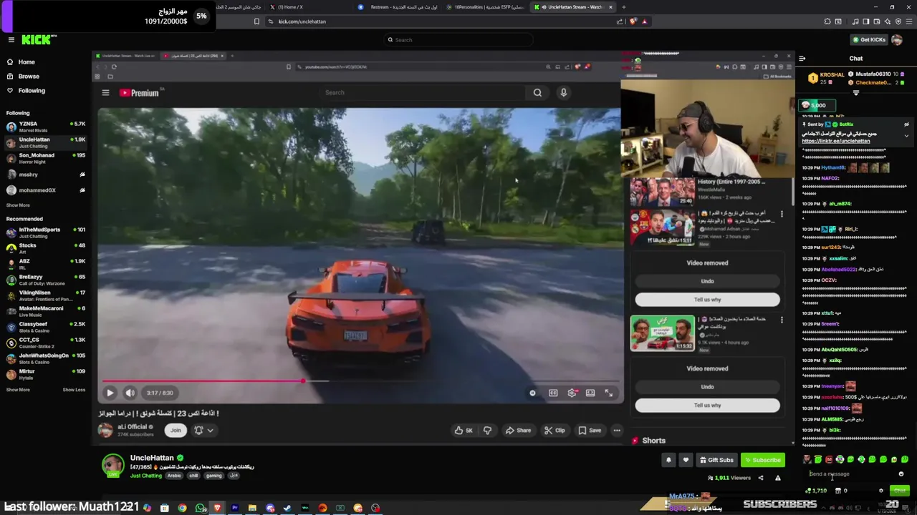Toggle subtitles CC in YouTube player
Screen dimensions: 917x515
(553, 393)
